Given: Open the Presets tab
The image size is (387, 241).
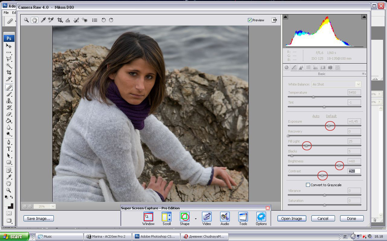Looking at the screenshot, I should point(337,67).
